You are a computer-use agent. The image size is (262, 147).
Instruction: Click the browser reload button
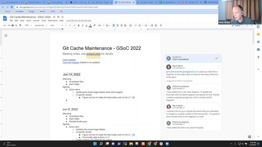pyautogui.click(x=12, y=7)
